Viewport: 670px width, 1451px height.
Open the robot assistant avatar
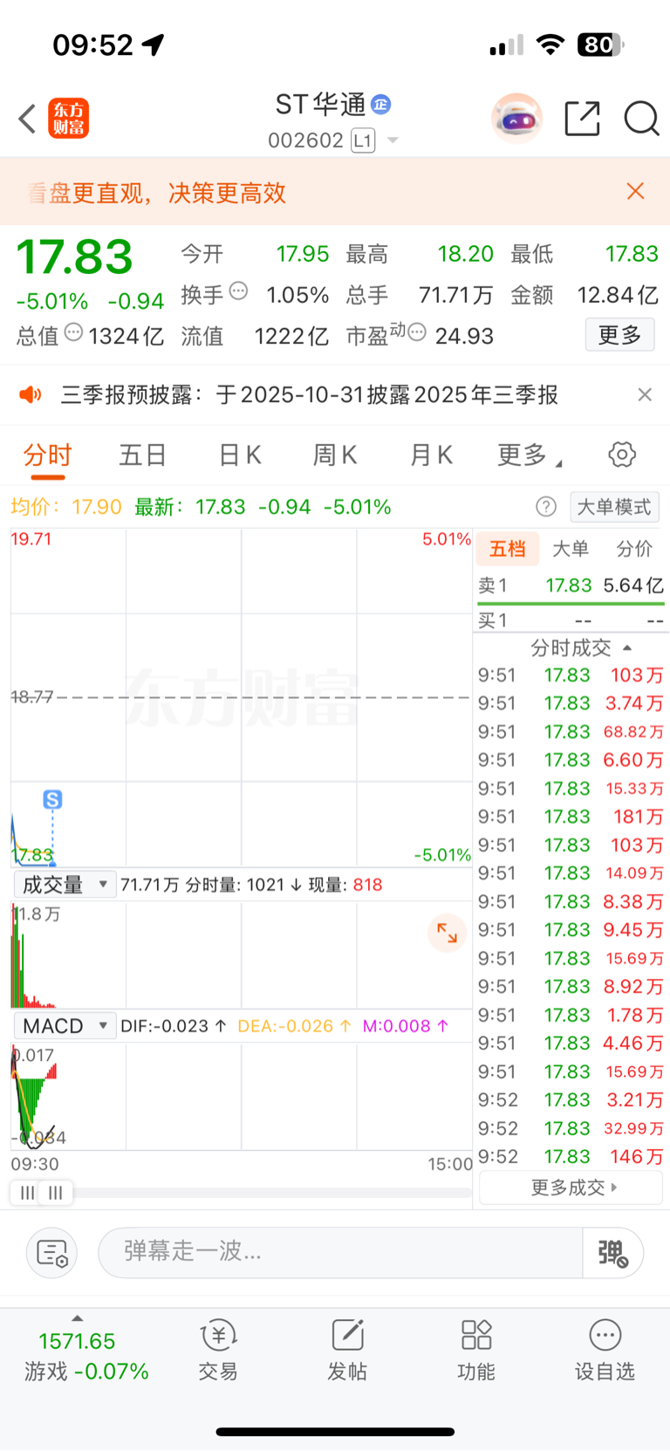pos(517,118)
